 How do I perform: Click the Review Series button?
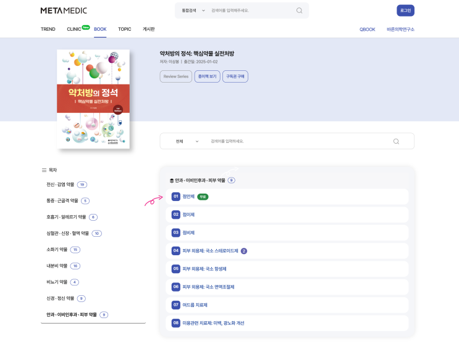coord(176,76)
